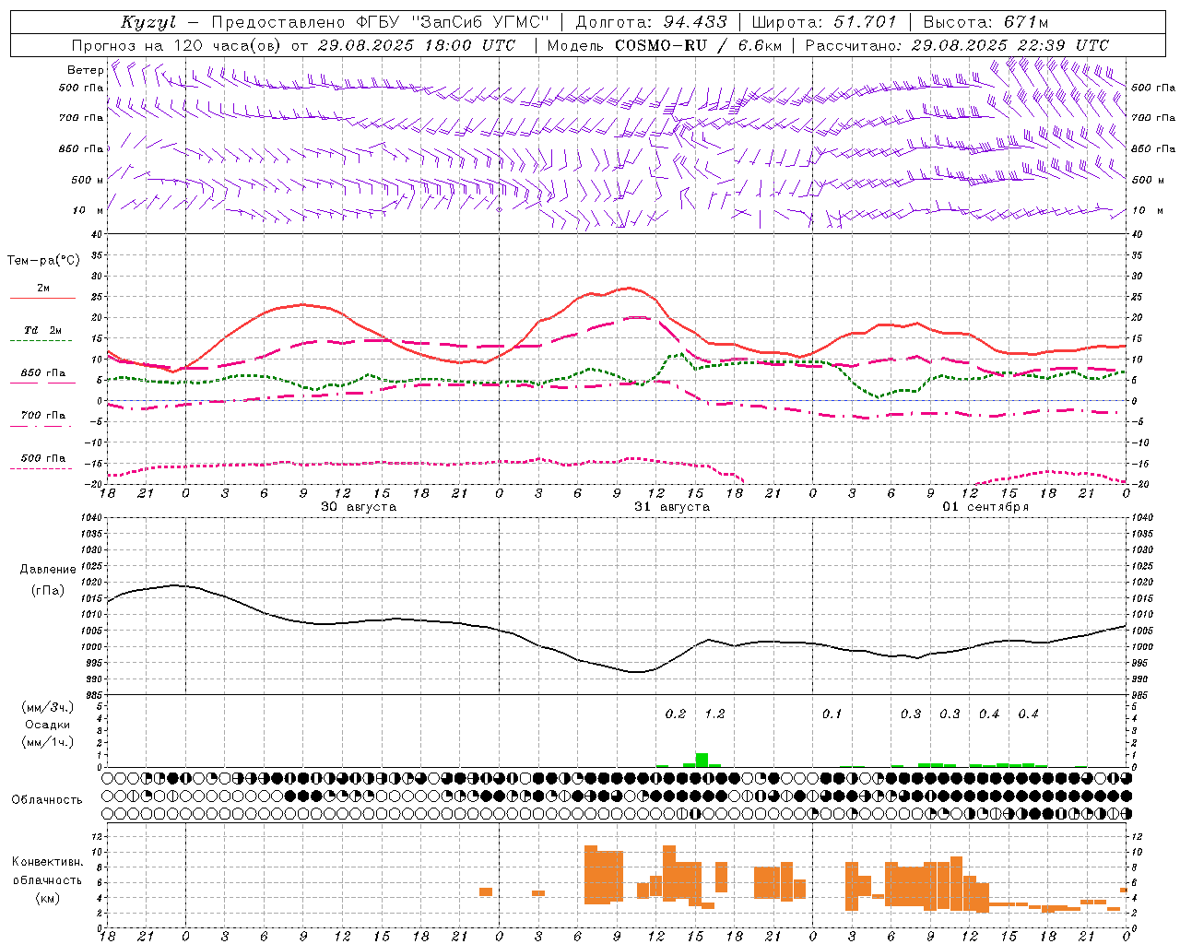
Task: Select the text ФГБУ "ЗапСиб УГМС"
Action: (453, 22)
